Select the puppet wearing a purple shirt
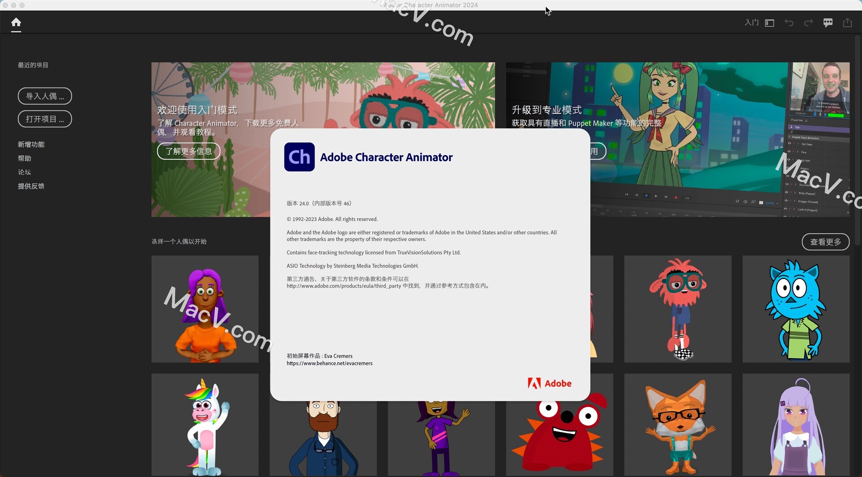 [x=441, y=438]
